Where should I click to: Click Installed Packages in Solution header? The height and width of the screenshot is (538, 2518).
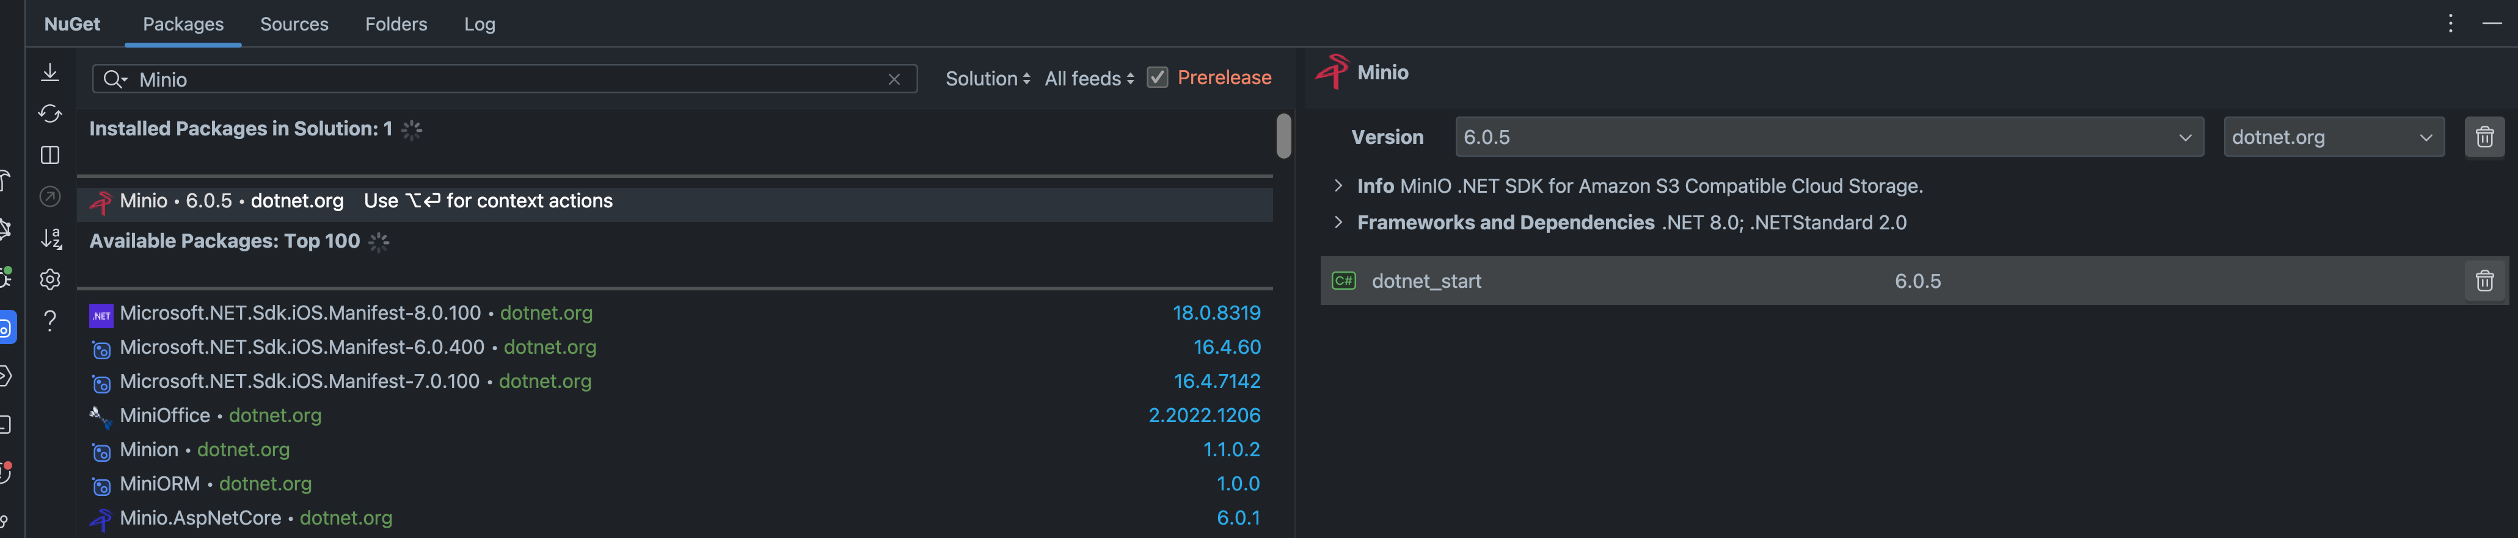pos(241,129)
